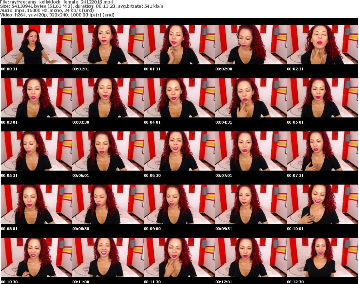This screenshot has width=359, height=284.
Task: Click the 00:09:00 timestamp label
Action: click(152, 229)
